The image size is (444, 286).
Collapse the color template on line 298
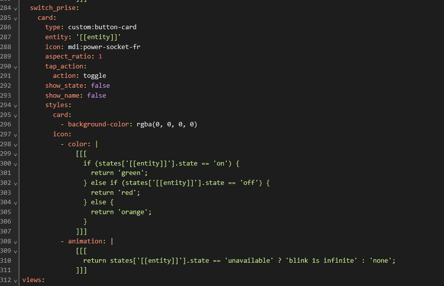[16, 144]
